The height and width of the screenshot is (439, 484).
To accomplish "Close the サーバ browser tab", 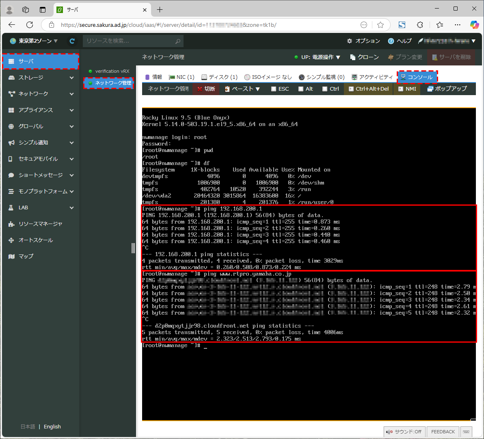I will tap(145, 10).
